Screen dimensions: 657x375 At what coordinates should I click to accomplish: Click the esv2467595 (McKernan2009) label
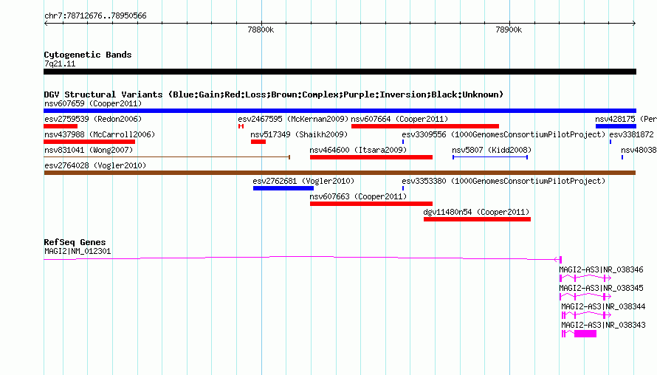pyautogui.click(x=293, y=119)
